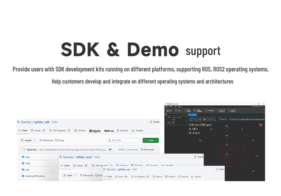Follow the sllidar_ros2 repository link
Image resolution: width=281 pixels, height=196 pixels.
84,157
